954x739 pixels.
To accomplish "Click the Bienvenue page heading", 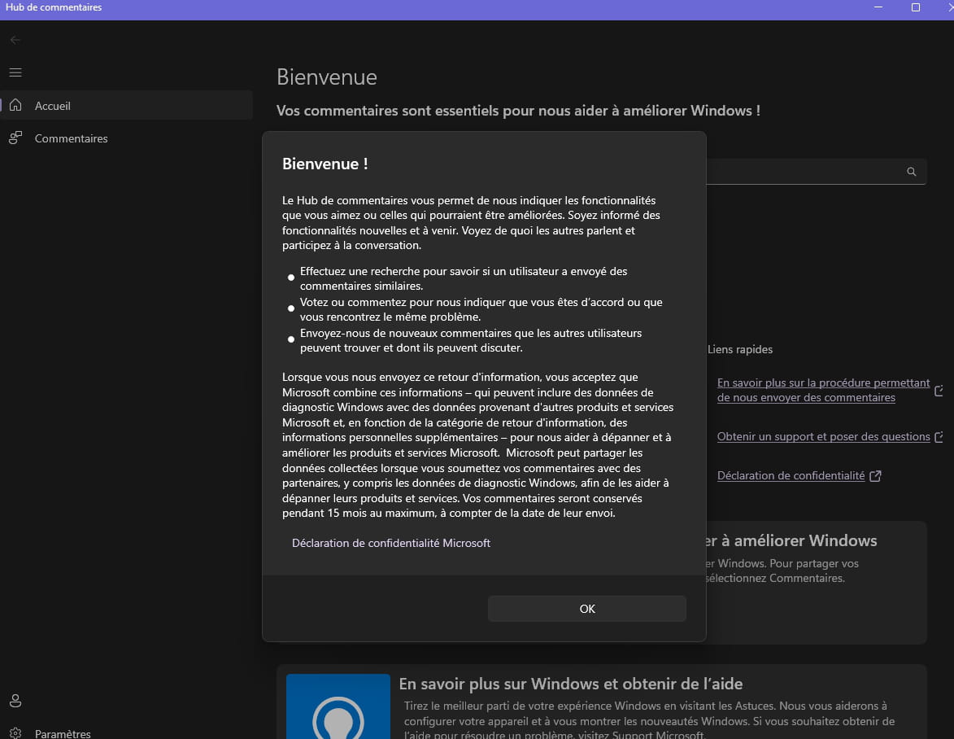I will coord(327,77).
